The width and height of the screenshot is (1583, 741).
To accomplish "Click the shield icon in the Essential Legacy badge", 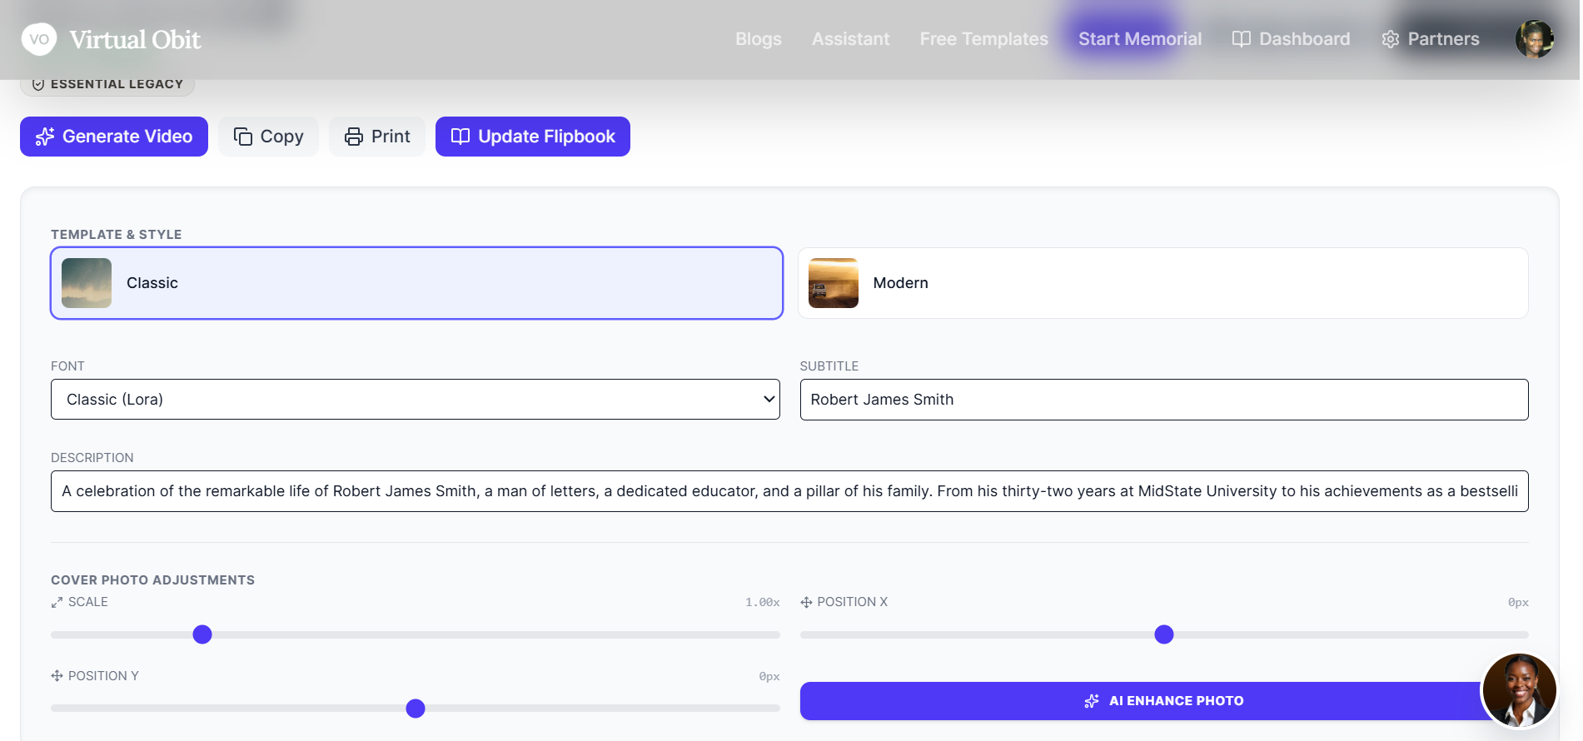I will [x=38, y=84].
